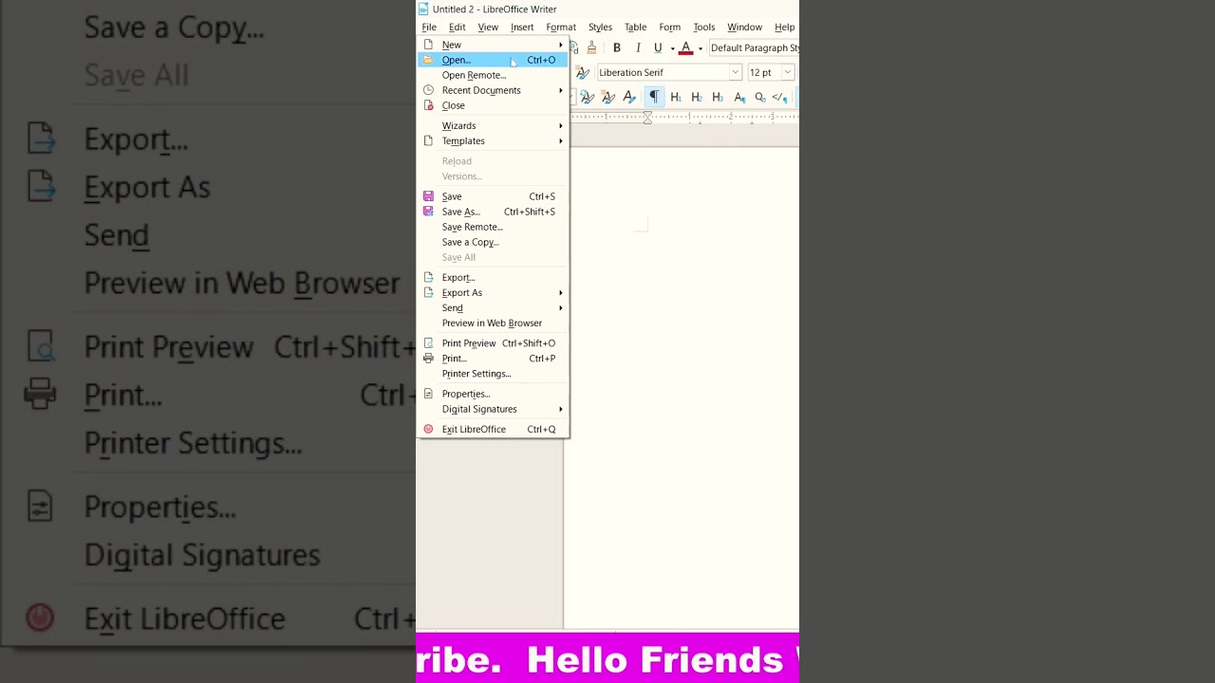
Task: Apply Heading 2 style with H2 icon
Action: point(697,97)
